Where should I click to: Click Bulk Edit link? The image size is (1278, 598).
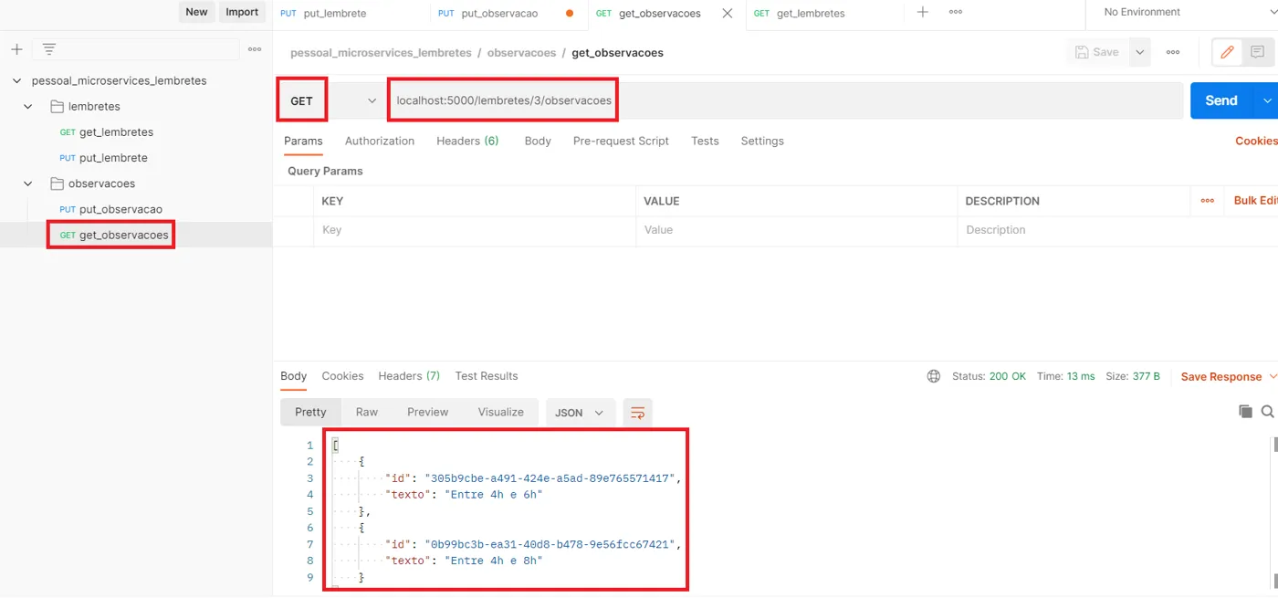pos(1256,201)
